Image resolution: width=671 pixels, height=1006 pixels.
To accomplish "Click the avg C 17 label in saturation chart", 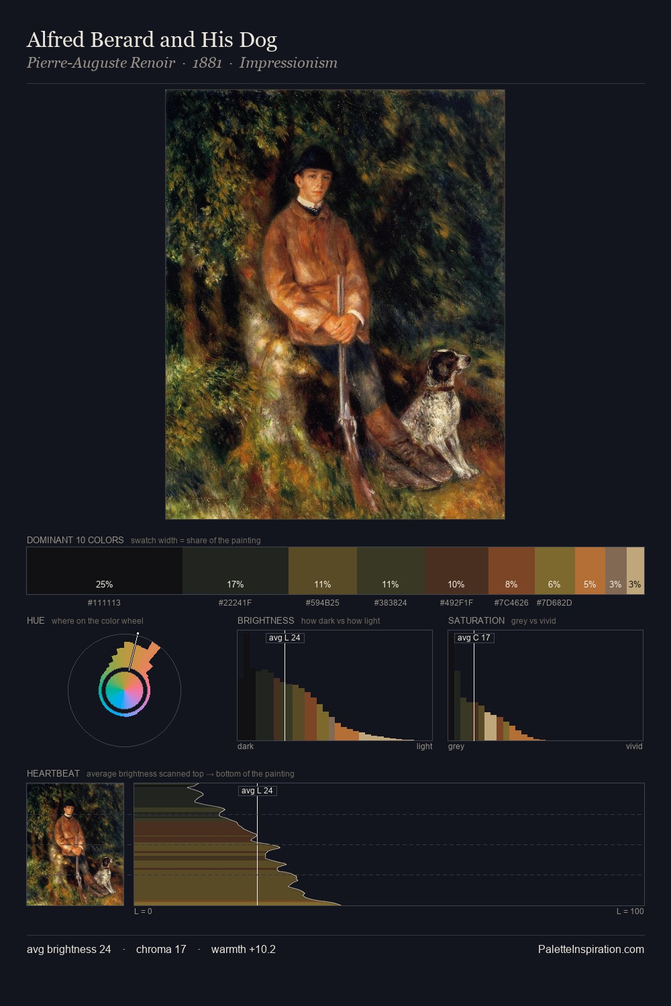I will (x=474, y=638).
